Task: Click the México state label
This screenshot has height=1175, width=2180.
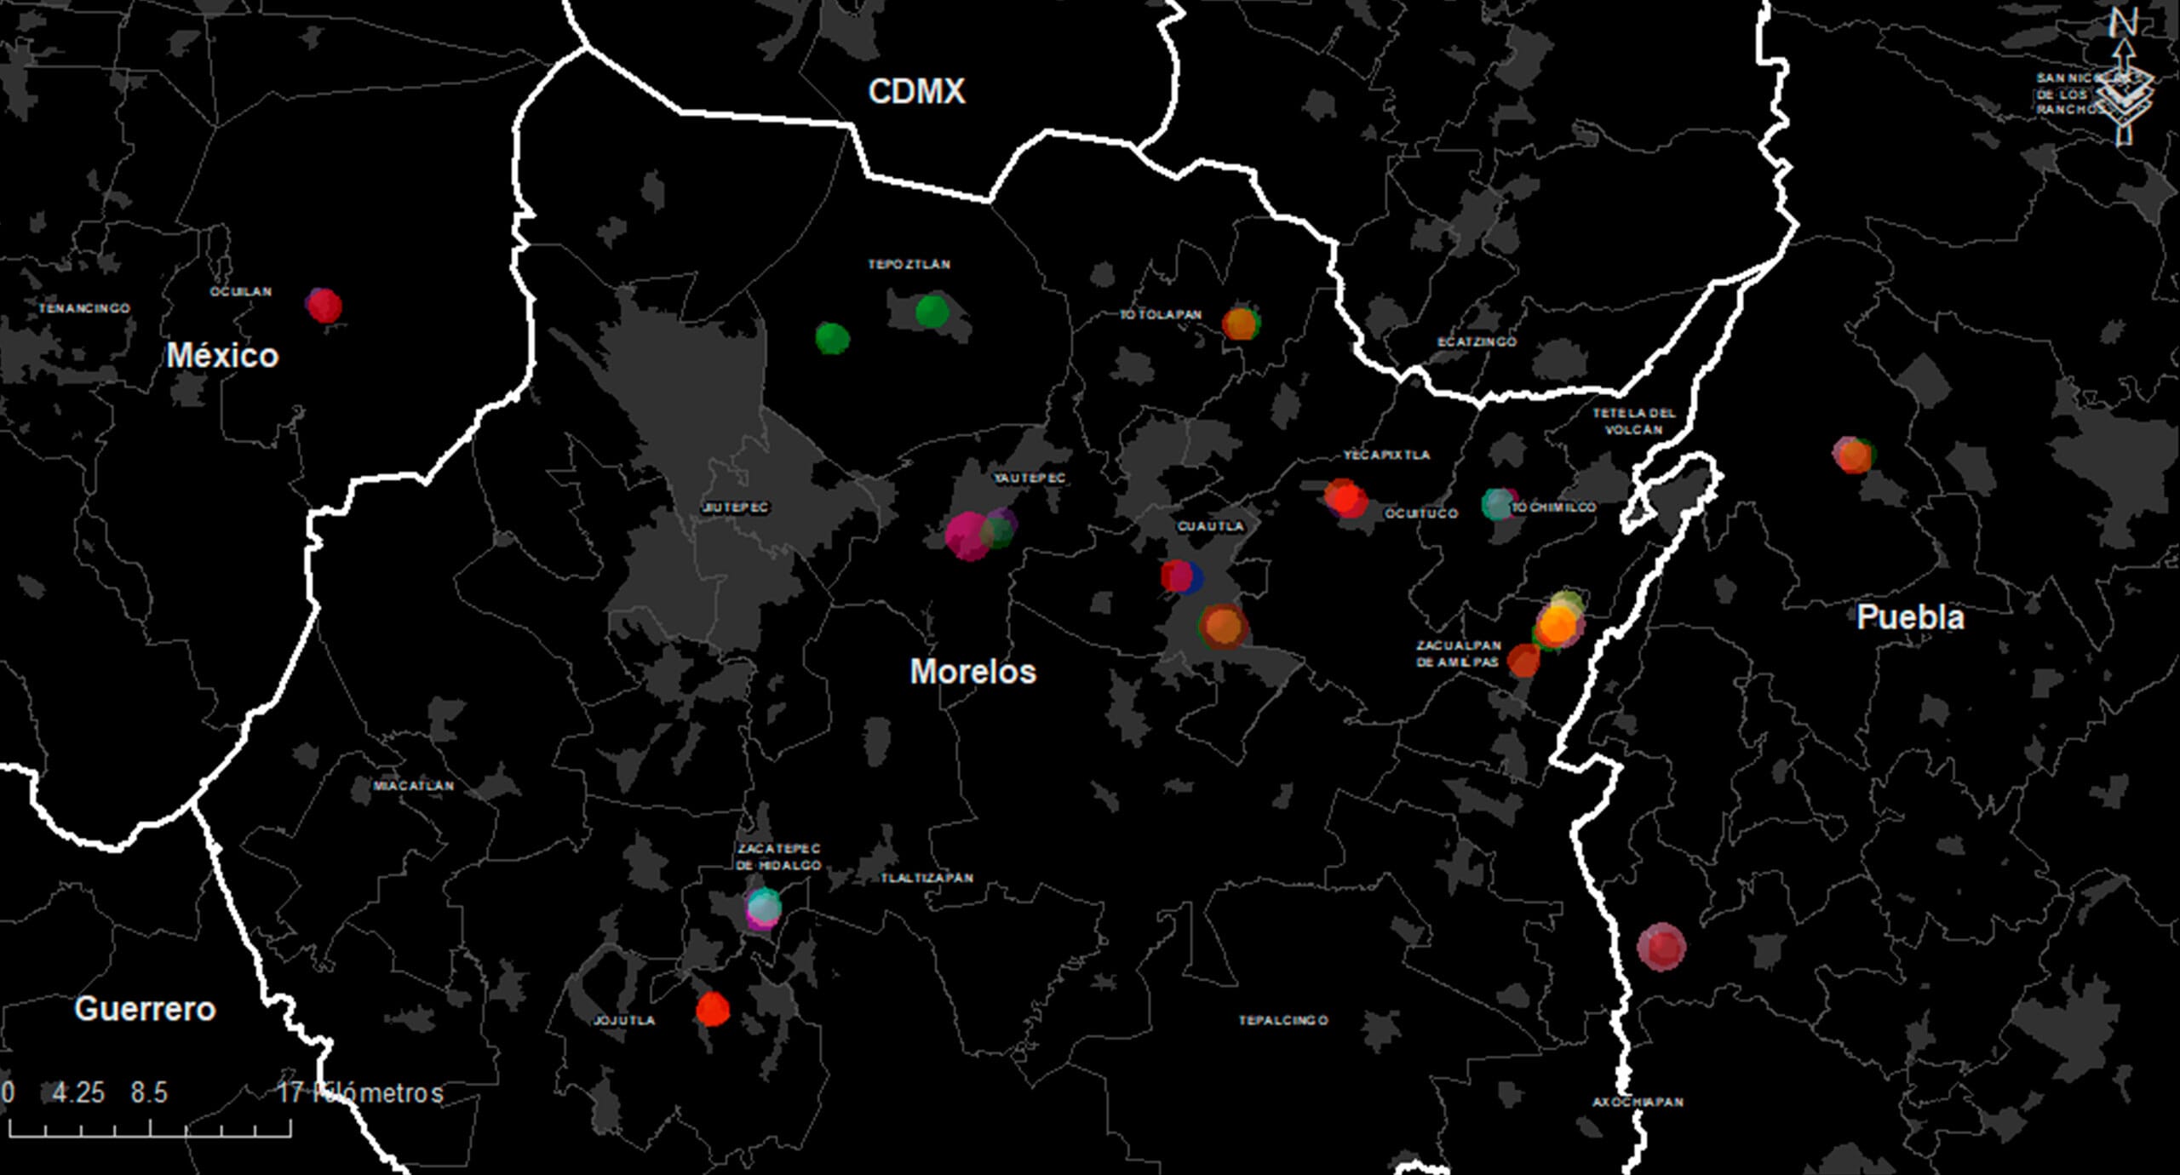Action: coord(222,355)
